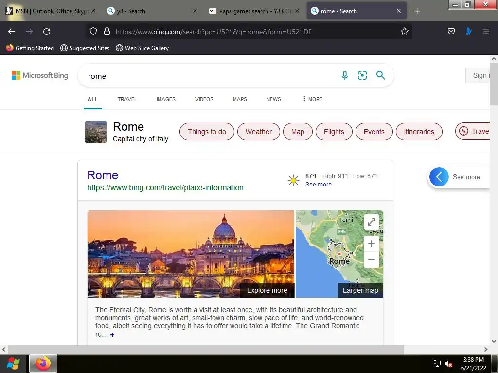498x373 pixels.
Task: View site security via the padlock icon
Action: click(x=107, y=31)
